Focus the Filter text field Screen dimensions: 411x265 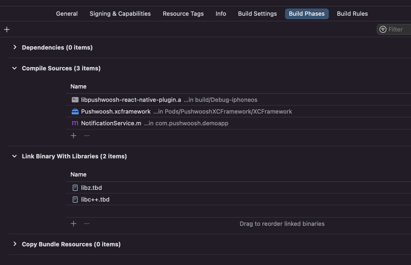(398, 29)
